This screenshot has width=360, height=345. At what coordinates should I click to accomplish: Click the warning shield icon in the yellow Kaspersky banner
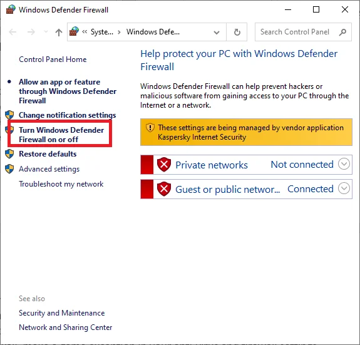click(x=150, y=127)
